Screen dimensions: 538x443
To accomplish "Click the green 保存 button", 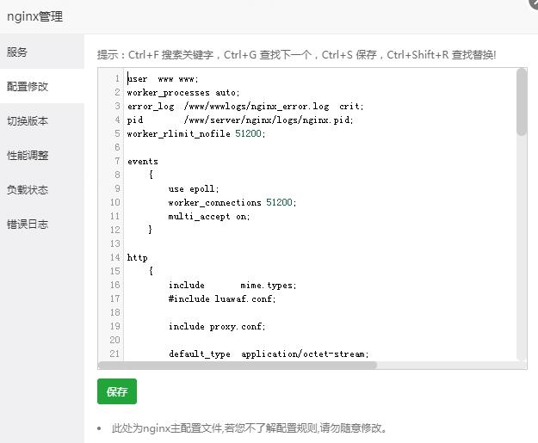I will click(x=117, y=392).
